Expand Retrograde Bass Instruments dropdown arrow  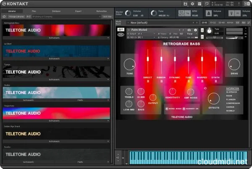point(108,38)
